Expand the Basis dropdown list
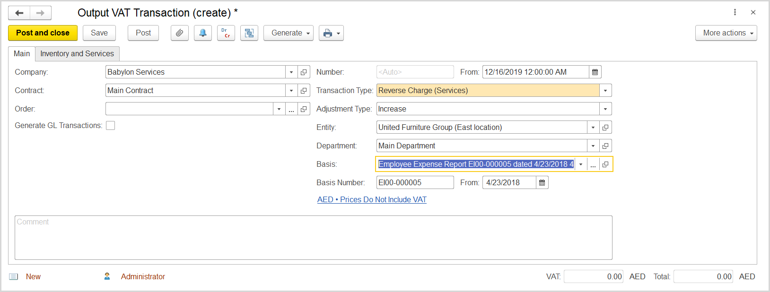770x292 pixels. tap(581, 164)
